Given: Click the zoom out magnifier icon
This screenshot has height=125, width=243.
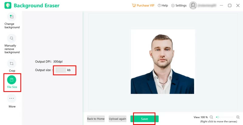Looking at the screenshot, I should tap(211, 117).
